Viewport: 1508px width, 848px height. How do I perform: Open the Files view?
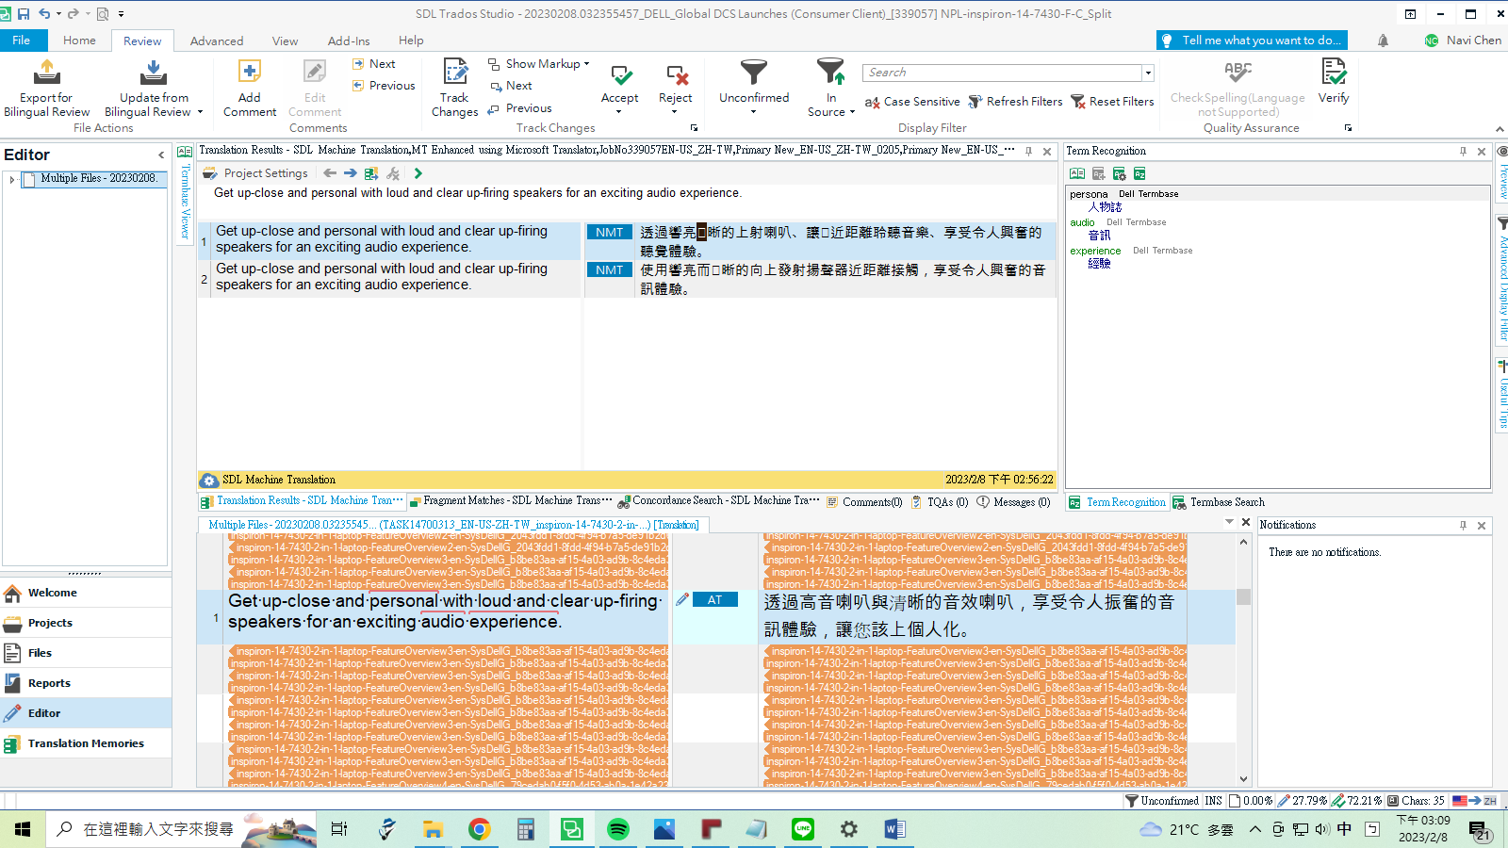pos(86,653)
